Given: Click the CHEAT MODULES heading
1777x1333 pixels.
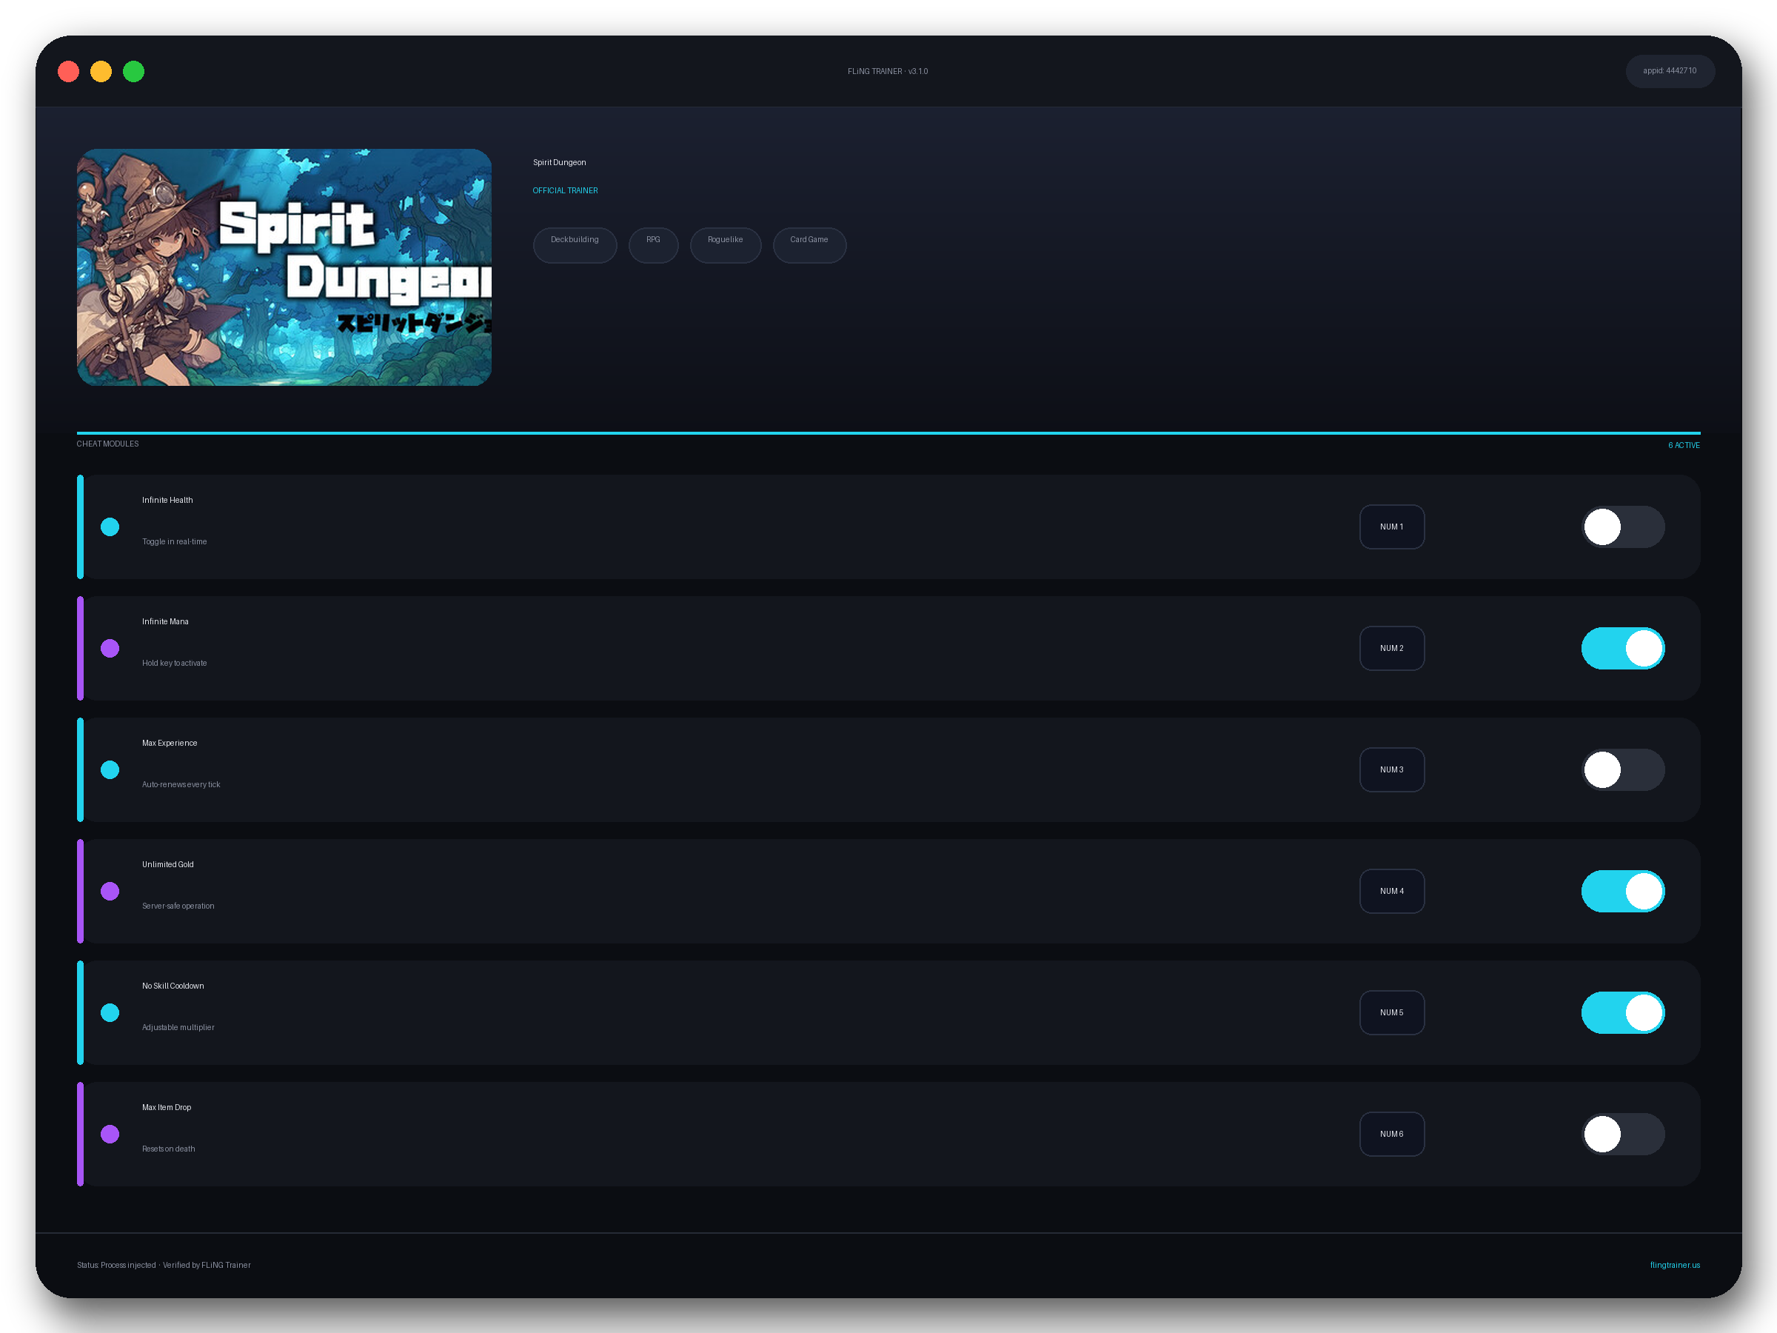Looking at the screenshot, I should (x=107, y=444).
